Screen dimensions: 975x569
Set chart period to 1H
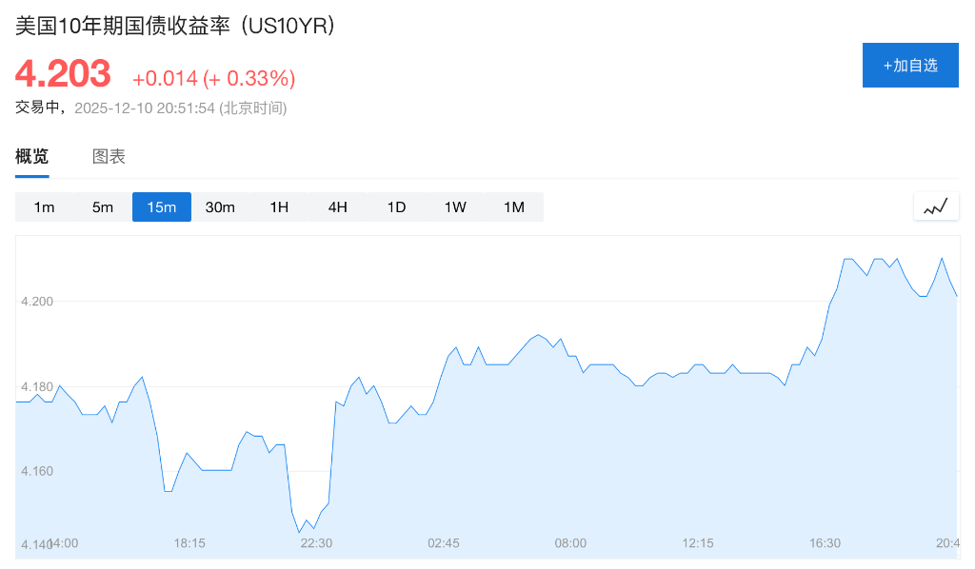[279, 207]
